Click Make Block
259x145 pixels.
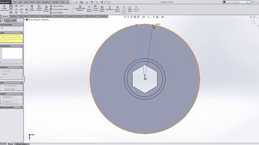pos(130,9)
